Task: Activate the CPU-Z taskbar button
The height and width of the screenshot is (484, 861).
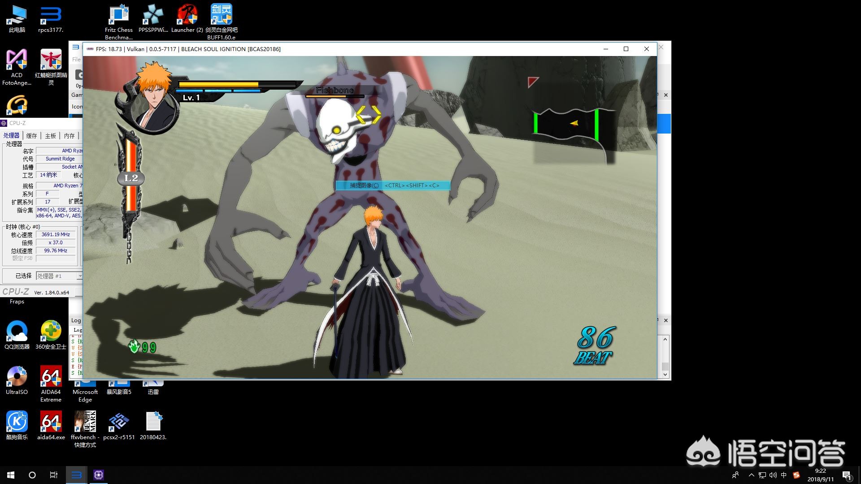Action: coord(99,475)
